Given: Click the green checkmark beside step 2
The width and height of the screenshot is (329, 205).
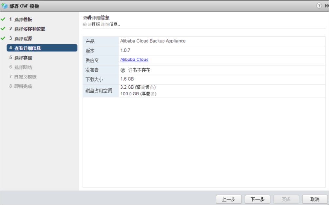Looking at the screenshot, I should click(x=3, y=28).
